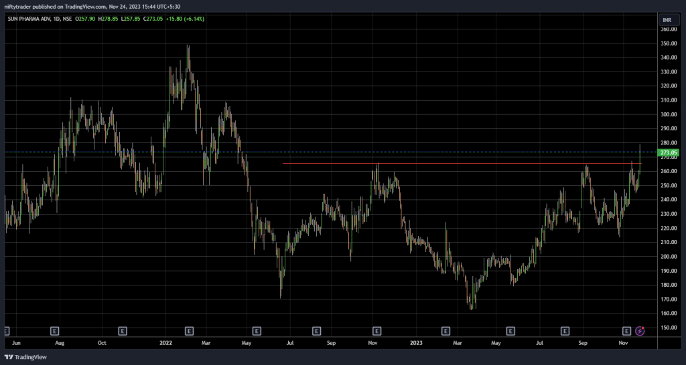
Task: Click the 150.00 price axis label
Action: pyautogui.click(x=669, y=328)
